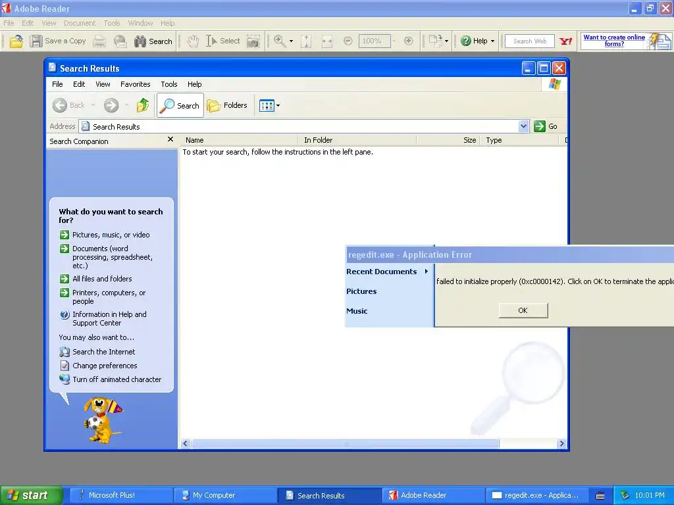Open 'Want to create online forms?' link

coord(614,40)
